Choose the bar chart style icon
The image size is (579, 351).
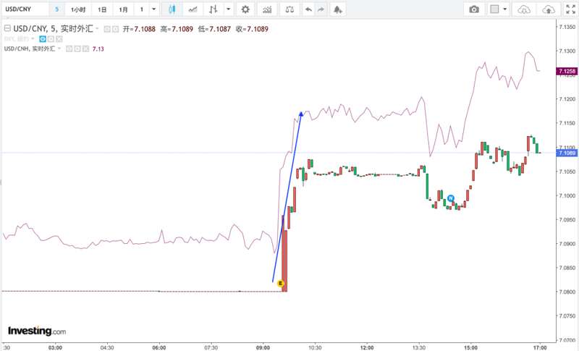(213, 9)
